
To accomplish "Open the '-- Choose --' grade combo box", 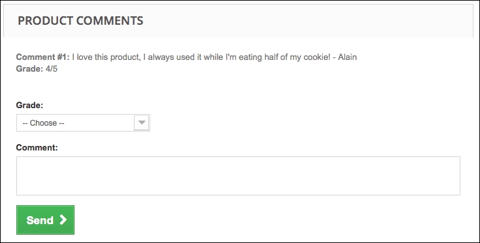I will tap(84, 122).
